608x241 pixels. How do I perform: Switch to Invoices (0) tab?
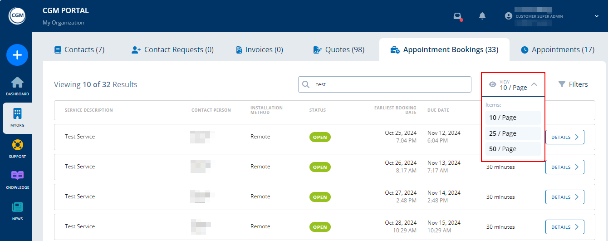(260, 49)
